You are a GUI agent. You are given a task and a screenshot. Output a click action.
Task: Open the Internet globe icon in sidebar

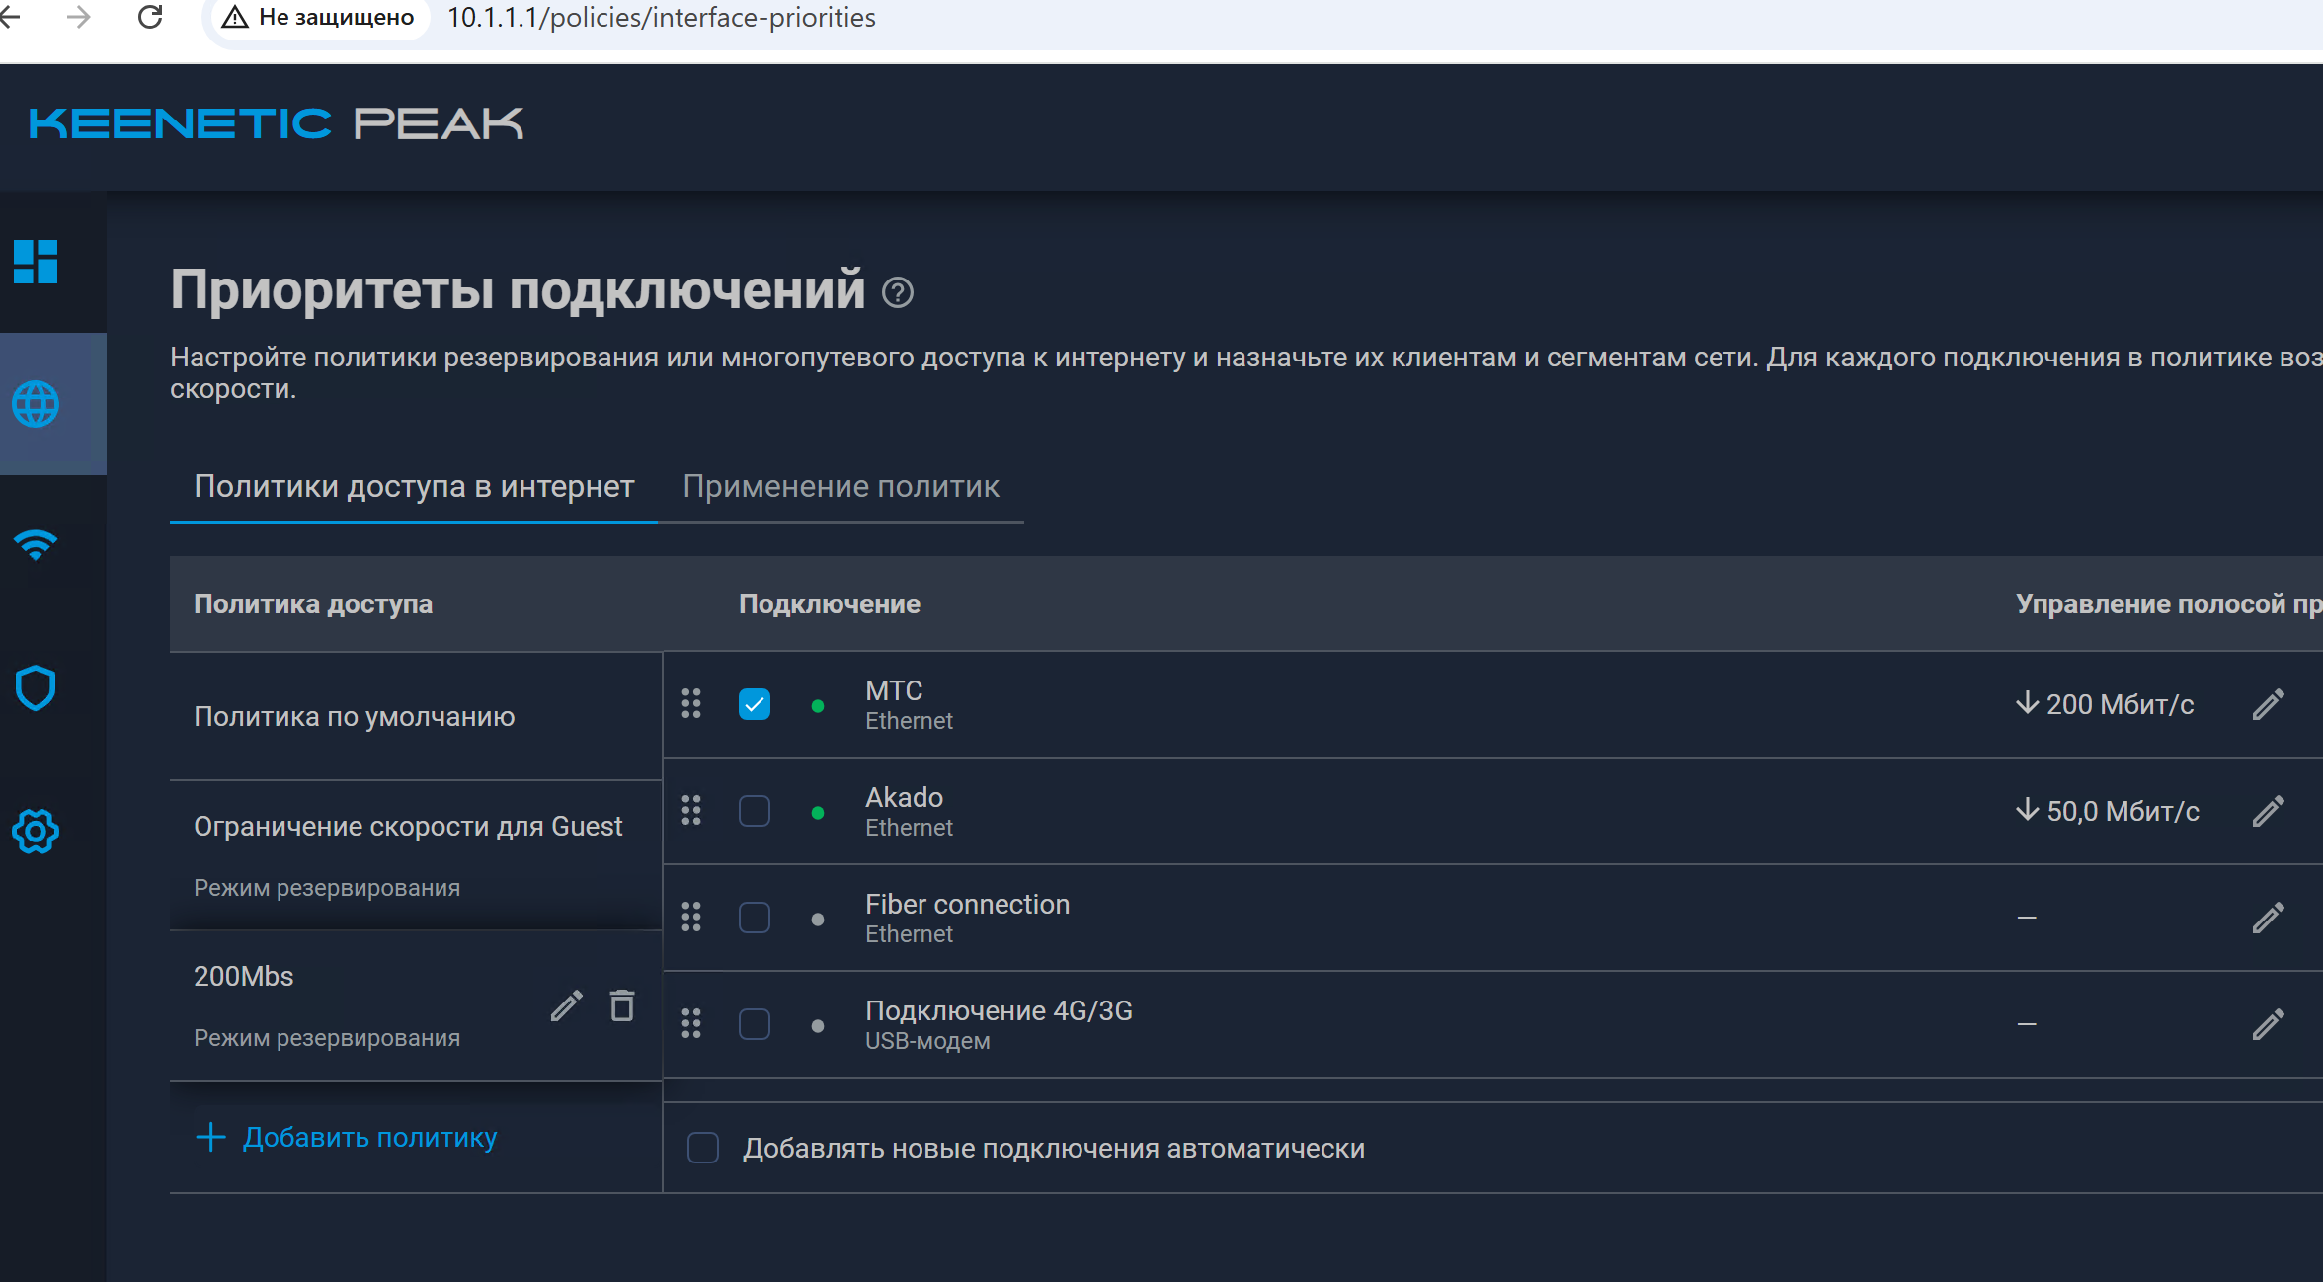(36, 404)
